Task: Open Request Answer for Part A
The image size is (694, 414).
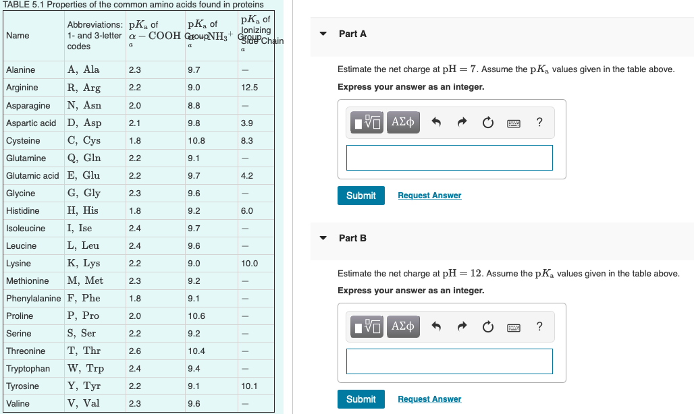Action: (x=429, y=195)
